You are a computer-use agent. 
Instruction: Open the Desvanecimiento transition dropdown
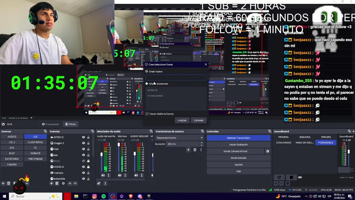click(x=179, y=138)
